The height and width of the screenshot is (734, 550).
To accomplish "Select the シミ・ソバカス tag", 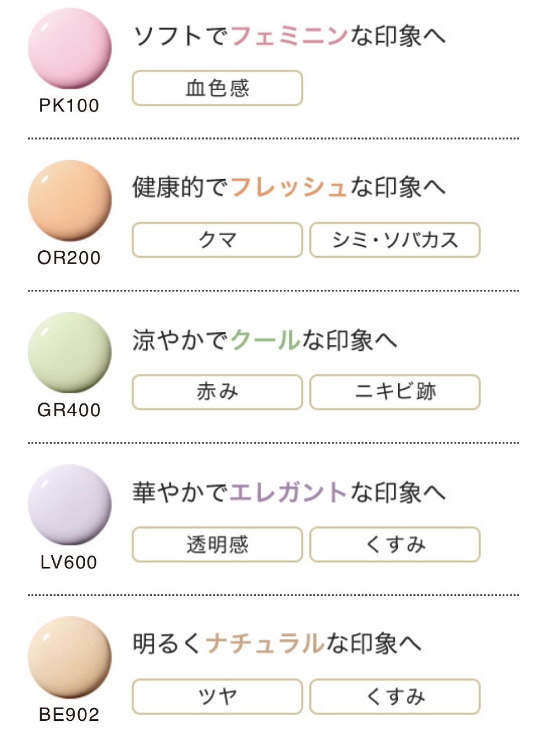I will click(x=395, y=240).
